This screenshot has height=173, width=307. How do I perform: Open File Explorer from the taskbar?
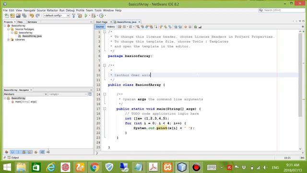coord(21,167)
